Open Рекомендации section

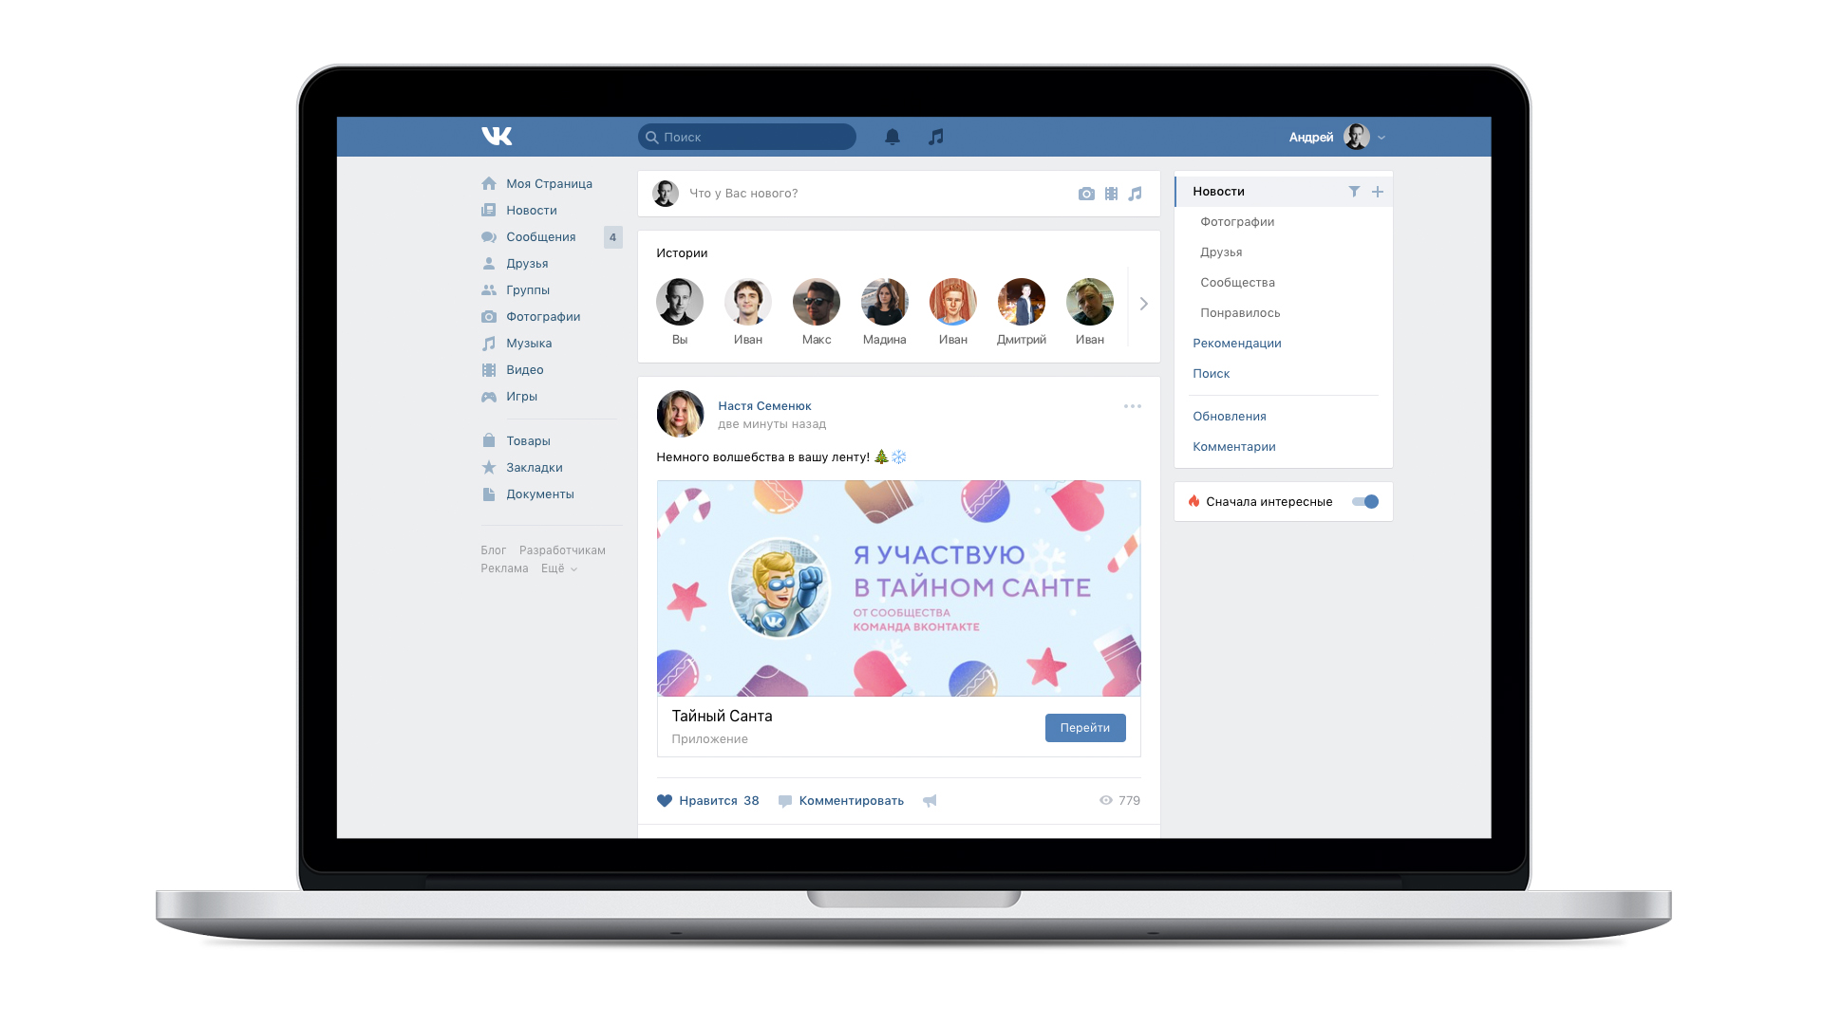pyautogui.click(x=1237, y=343)
